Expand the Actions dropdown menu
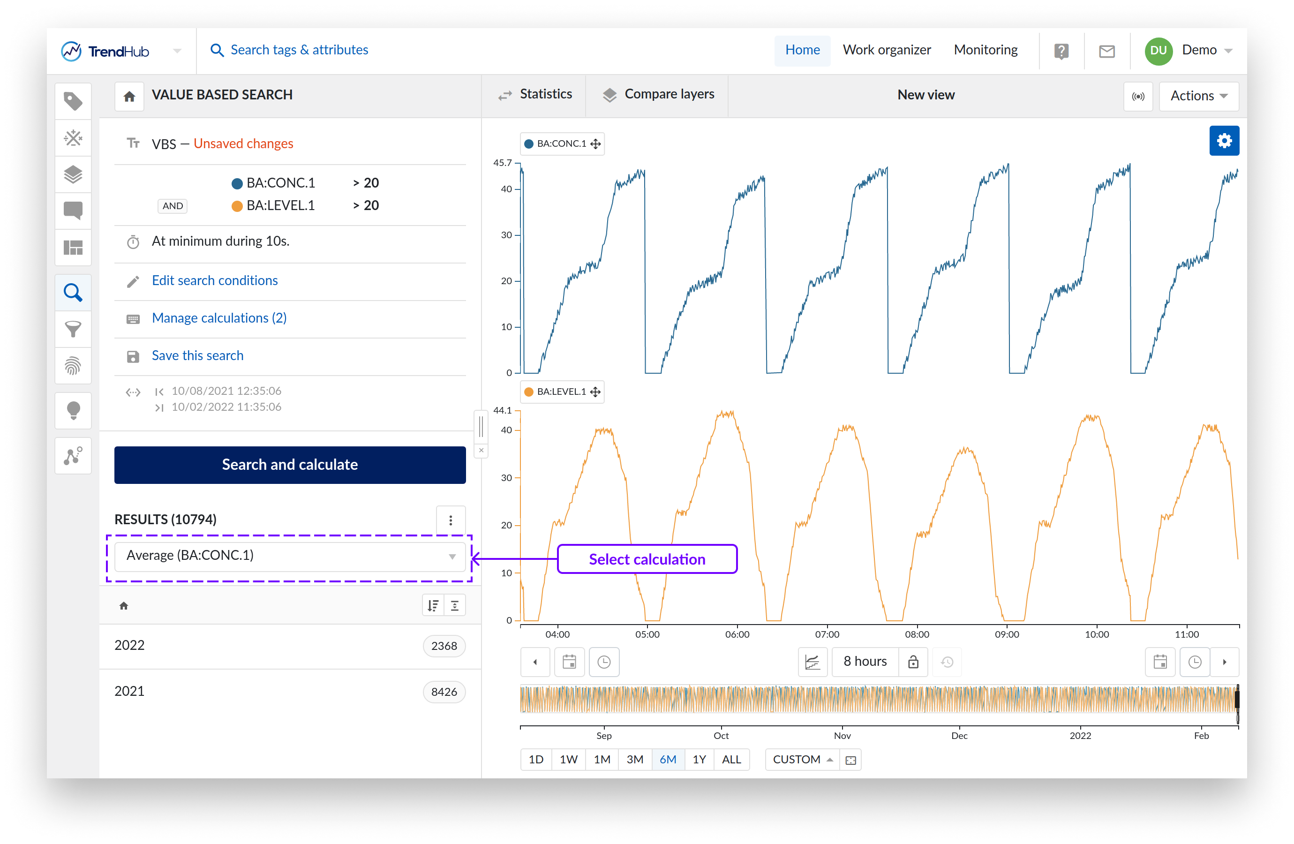The height and width of the screenshot is (844, 1294). tap(1198, 96)
